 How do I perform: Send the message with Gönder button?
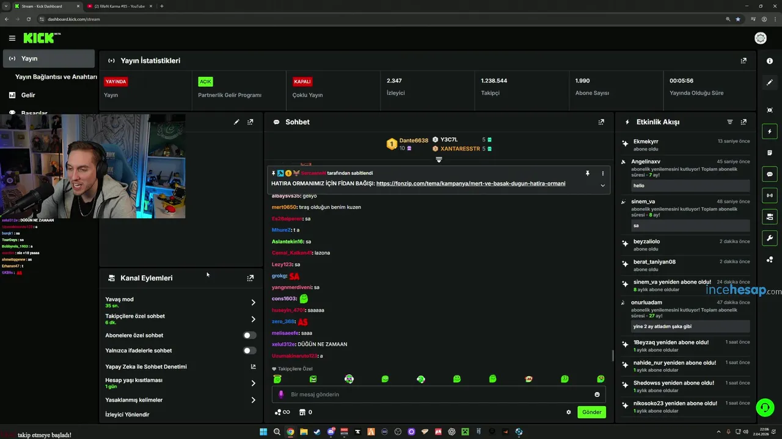tap(591, 412)
